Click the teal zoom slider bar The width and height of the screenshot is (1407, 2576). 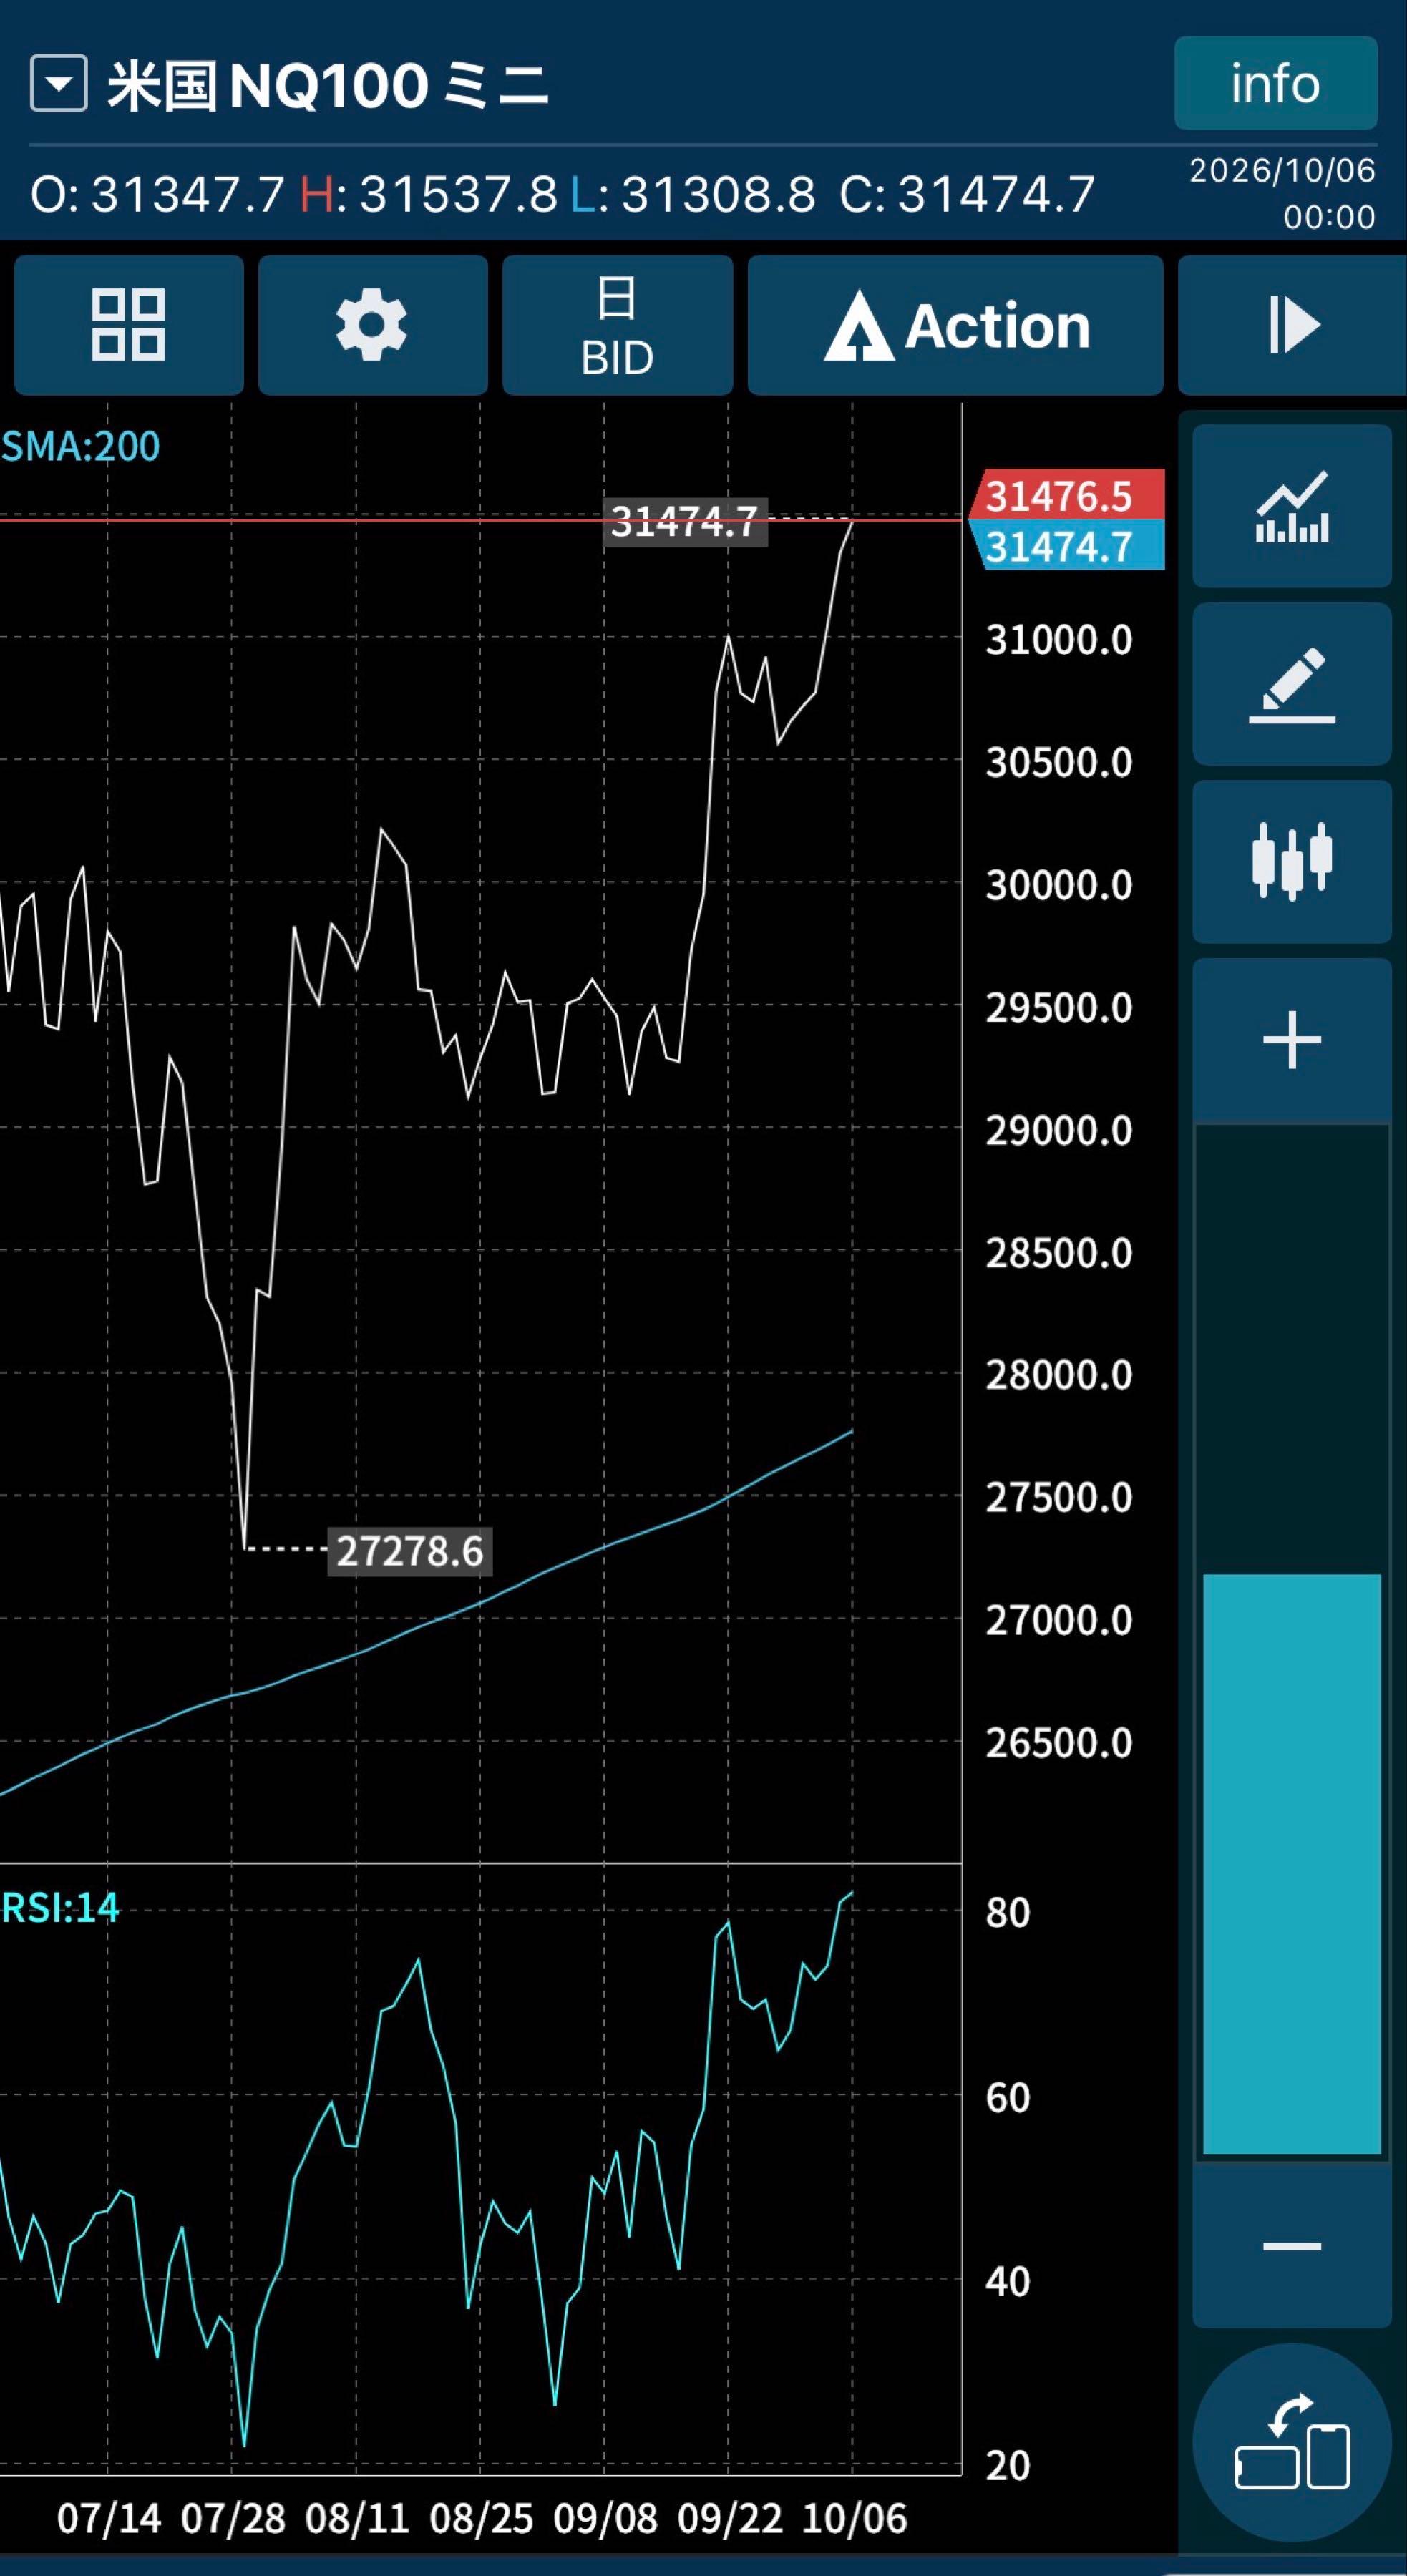(1292, 1863)
